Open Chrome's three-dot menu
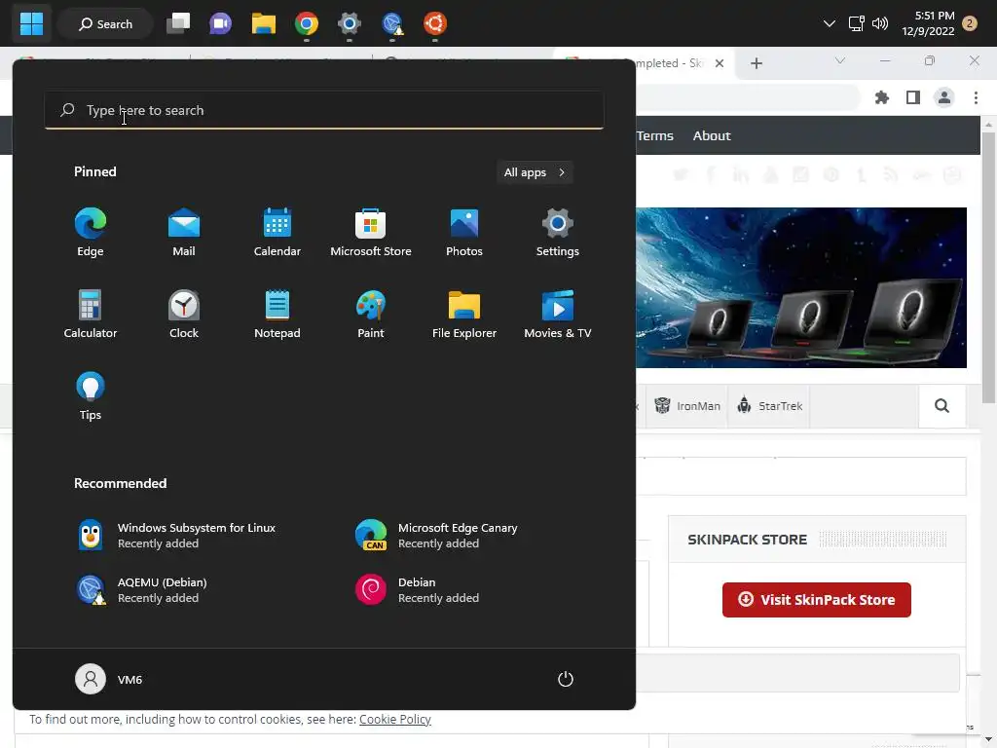 976,97
